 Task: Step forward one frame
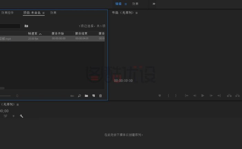click(211, 95)
